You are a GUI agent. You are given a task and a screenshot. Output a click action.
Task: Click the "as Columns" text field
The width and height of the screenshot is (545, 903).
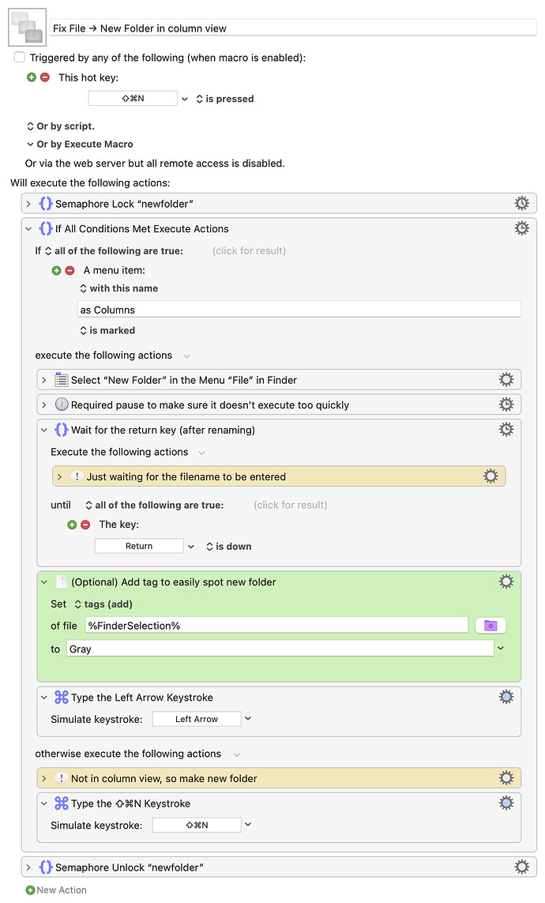[x=300, y=308]
